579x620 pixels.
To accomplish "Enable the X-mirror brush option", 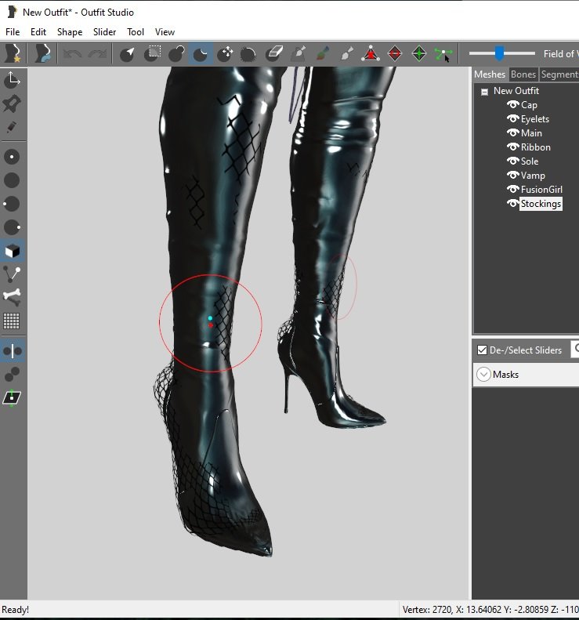I will [x=12, y=351].
